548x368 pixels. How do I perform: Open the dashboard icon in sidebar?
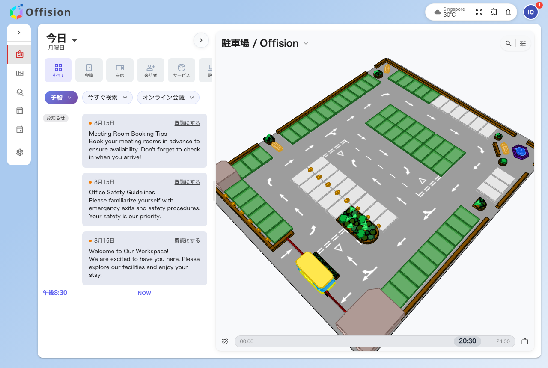[x=19, y=54]
